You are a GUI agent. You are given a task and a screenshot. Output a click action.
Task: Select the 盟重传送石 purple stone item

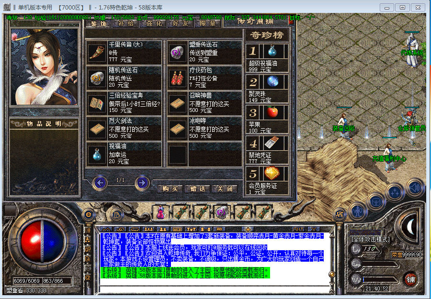[178, 52]
